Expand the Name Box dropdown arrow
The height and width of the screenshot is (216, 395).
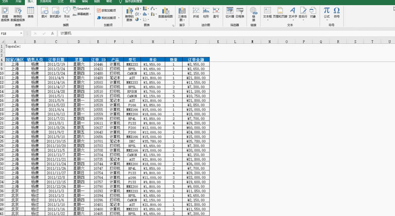pos(21,33)
